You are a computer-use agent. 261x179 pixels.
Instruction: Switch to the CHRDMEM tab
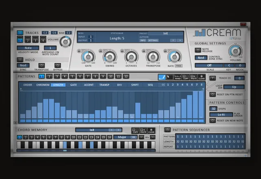pyautogui.click(x=43, y=85)
